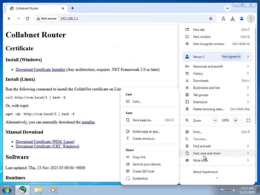260x195 pixels.
Task: Copy link from Share section
Action: 150,157
